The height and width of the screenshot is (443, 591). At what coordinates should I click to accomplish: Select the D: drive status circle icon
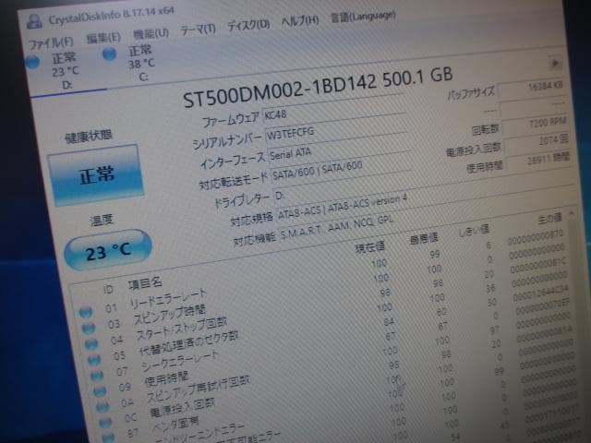point(32,62)
